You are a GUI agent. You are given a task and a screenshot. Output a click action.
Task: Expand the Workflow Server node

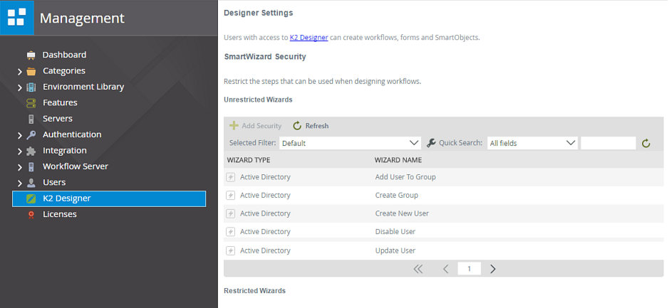coord(20,167)
